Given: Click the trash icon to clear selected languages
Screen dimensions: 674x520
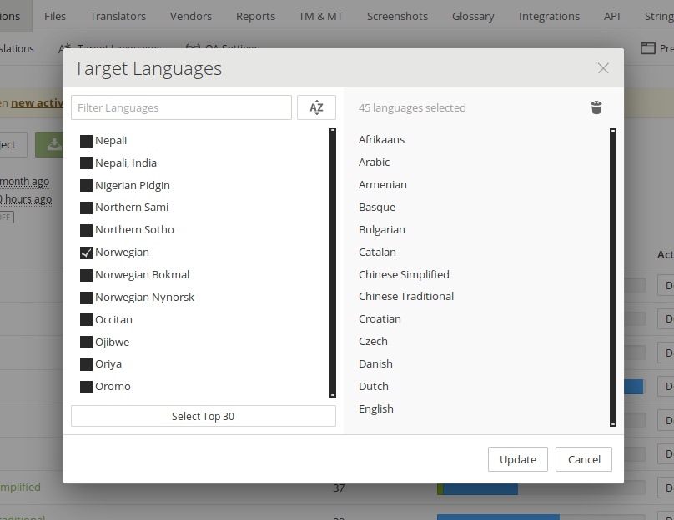Looking at the screenshot, I should (596, 107).
